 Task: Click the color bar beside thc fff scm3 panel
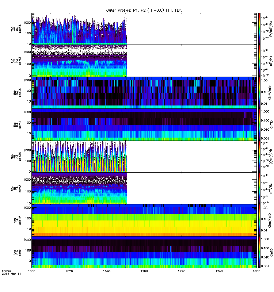259,188
